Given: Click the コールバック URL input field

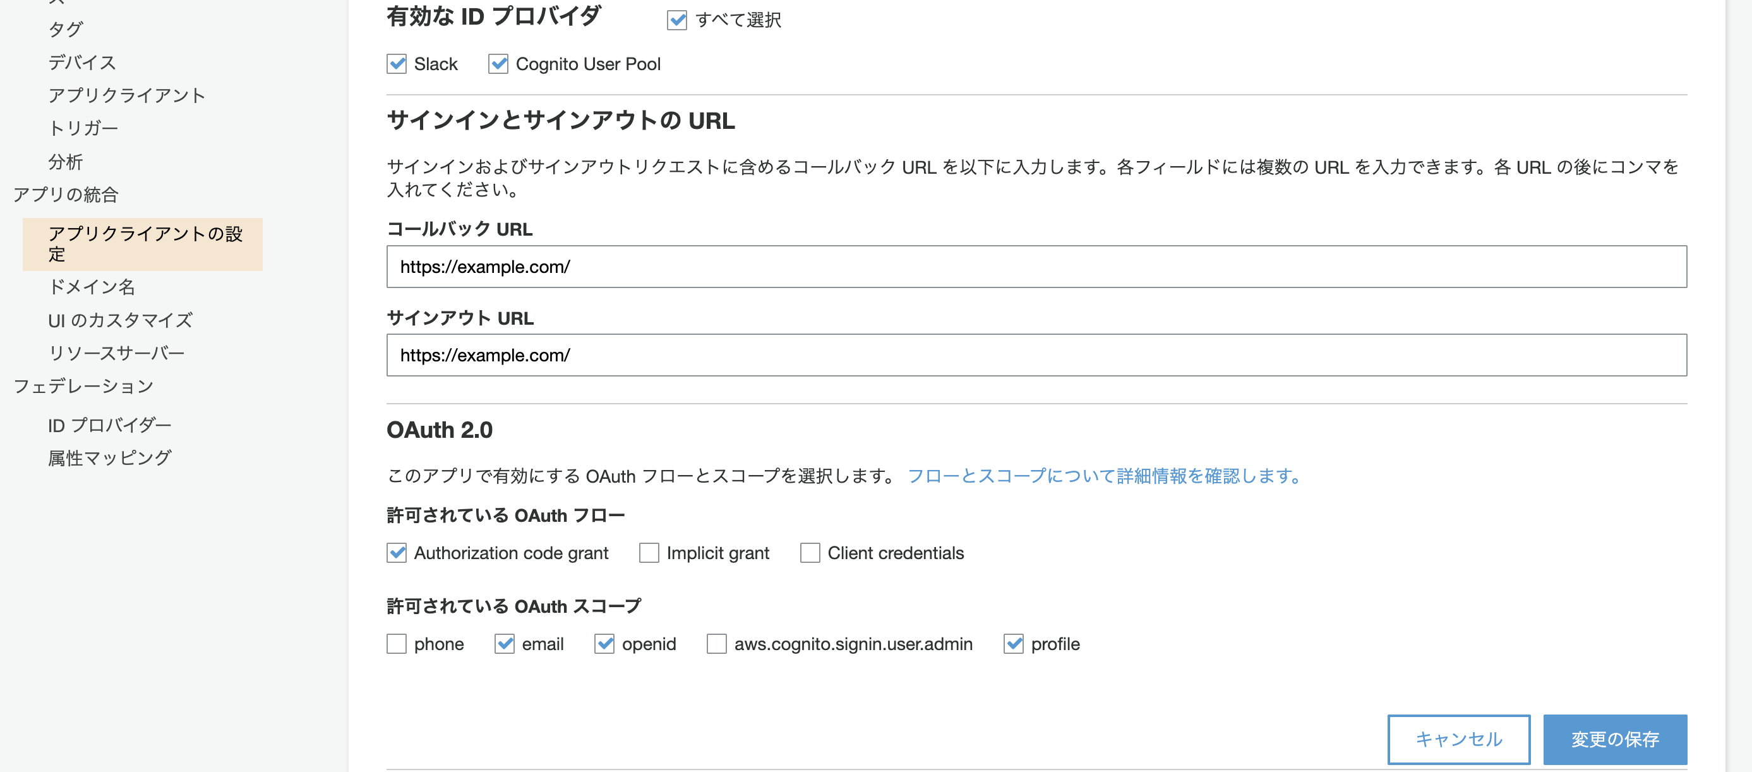Looking at the screenshot, I should 1036,267.
